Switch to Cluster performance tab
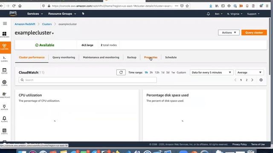This screenshot has height=153, width=273. pos(32,57)
